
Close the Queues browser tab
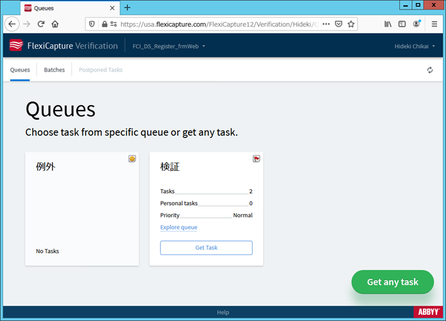[x=113, y=8]
